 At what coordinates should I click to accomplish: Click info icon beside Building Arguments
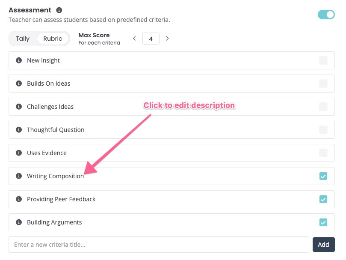[19, 222]
